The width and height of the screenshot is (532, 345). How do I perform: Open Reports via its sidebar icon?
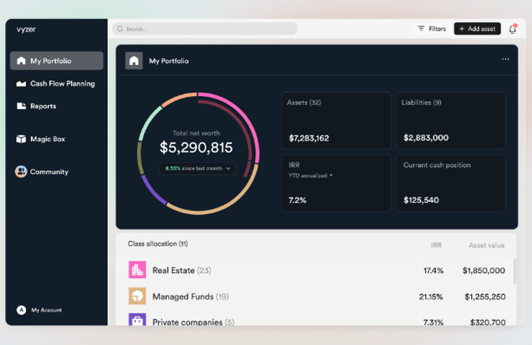click(20, 106)
